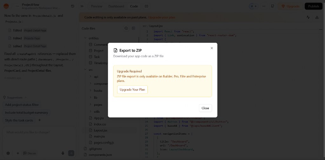The height and width of the screenshot is (160, 325).
Task: Click the microphone voice input icon
Action: 63,153
